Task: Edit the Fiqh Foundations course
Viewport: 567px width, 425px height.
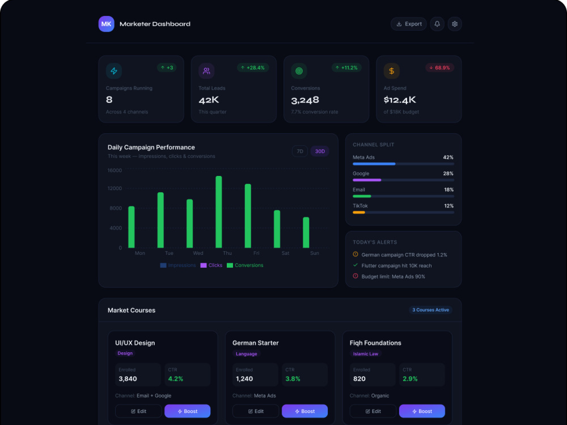Action: coord(373,411)
